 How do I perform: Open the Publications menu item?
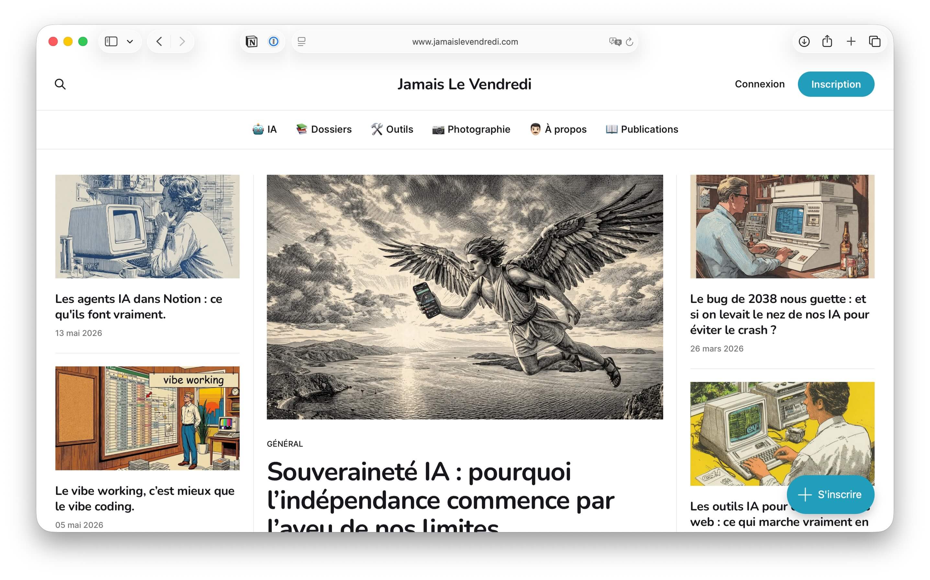pyautogui.click(x=642, y=129)
